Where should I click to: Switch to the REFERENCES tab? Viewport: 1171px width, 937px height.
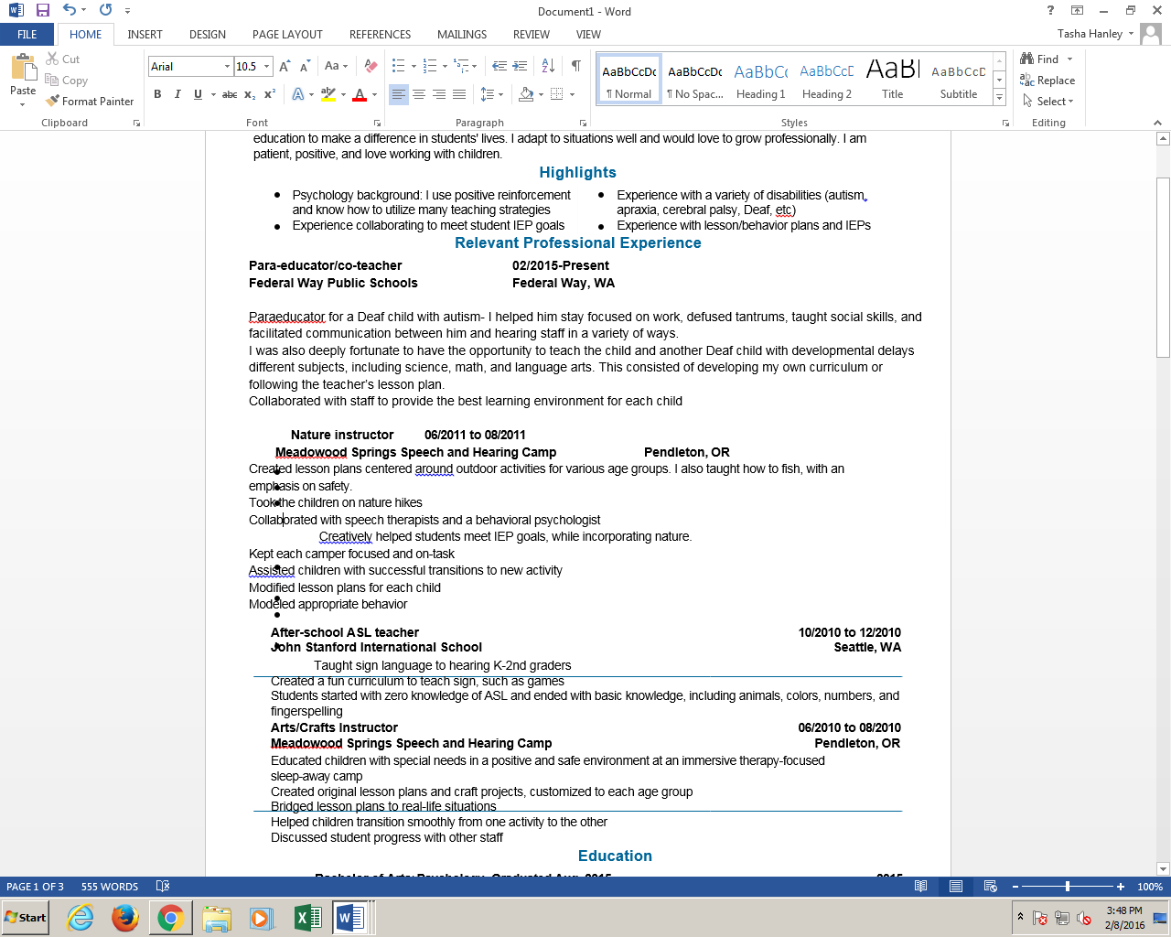380,34
